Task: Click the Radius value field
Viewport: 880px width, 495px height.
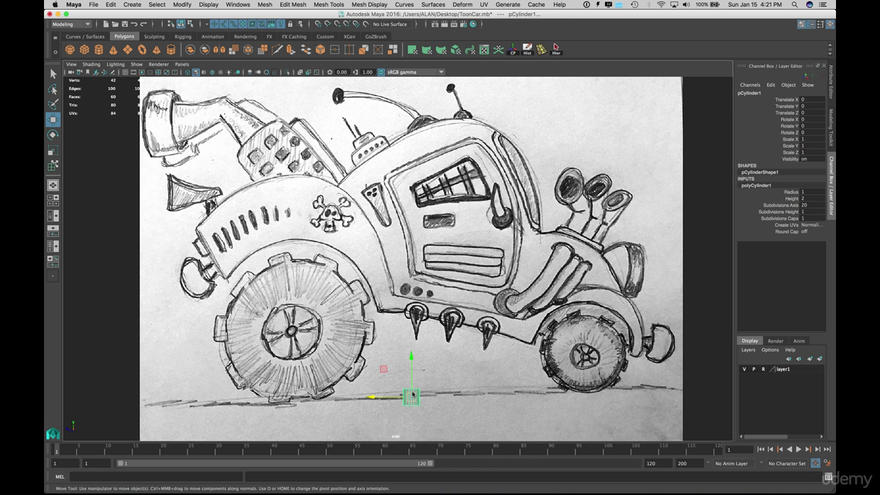Action: (813, 192)
